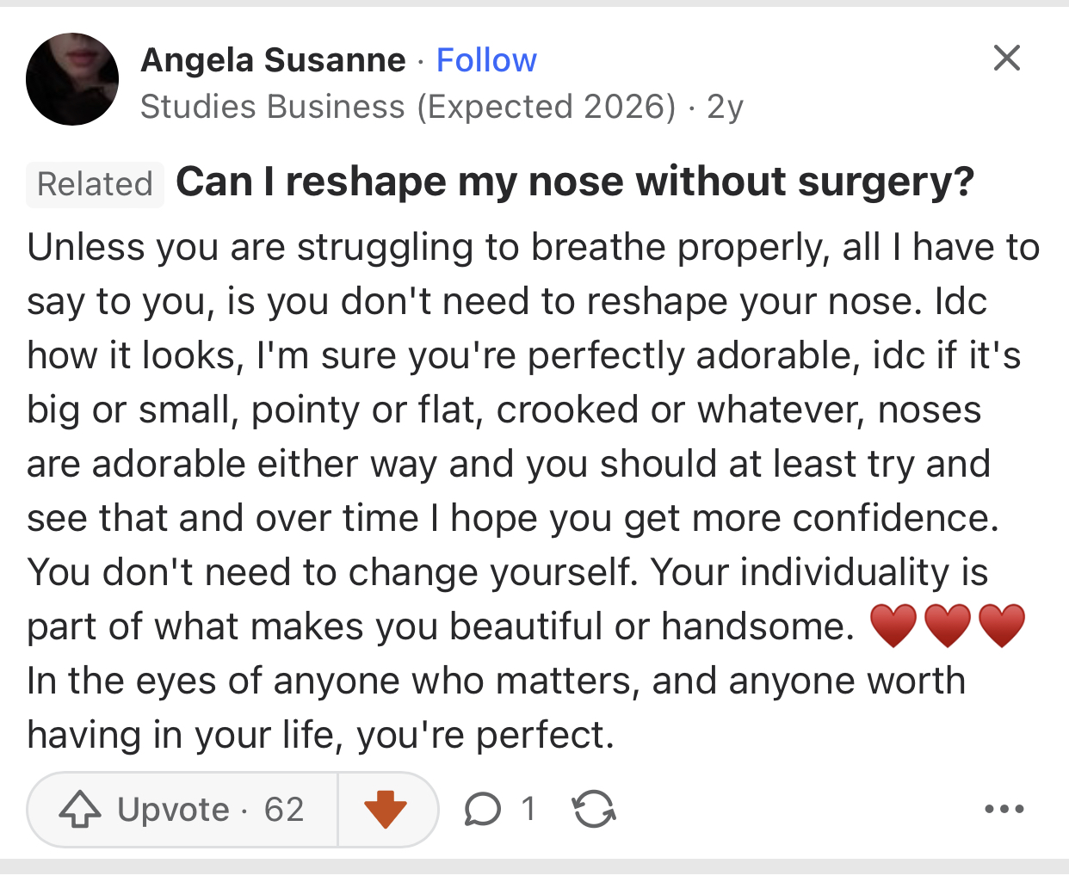Follow Angela Susanne
The width and height of the screenshot is (1069, 888).
(x=486, y=60)
